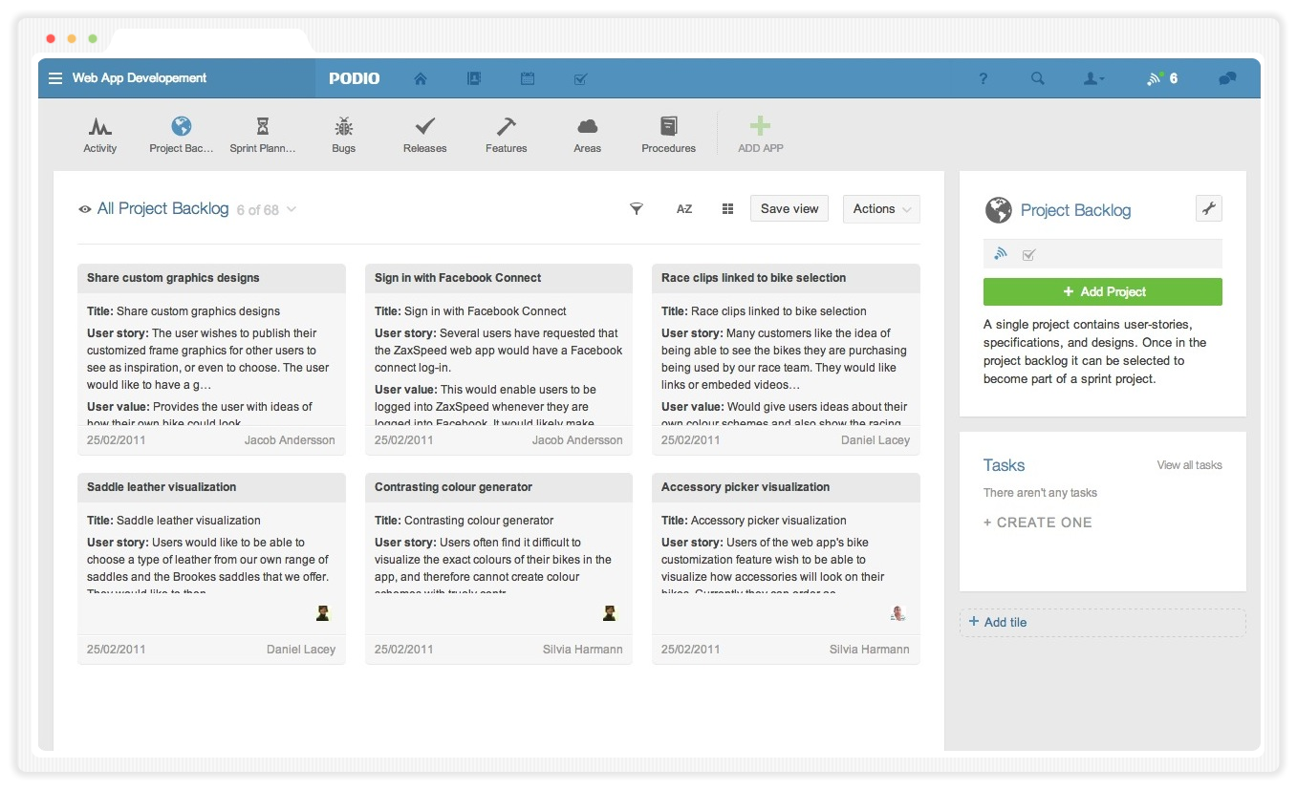Image resolution: width=1297 pixels, height=790 pixels.
Task: Click the green Add Project button
Action: coord(1102,291)
